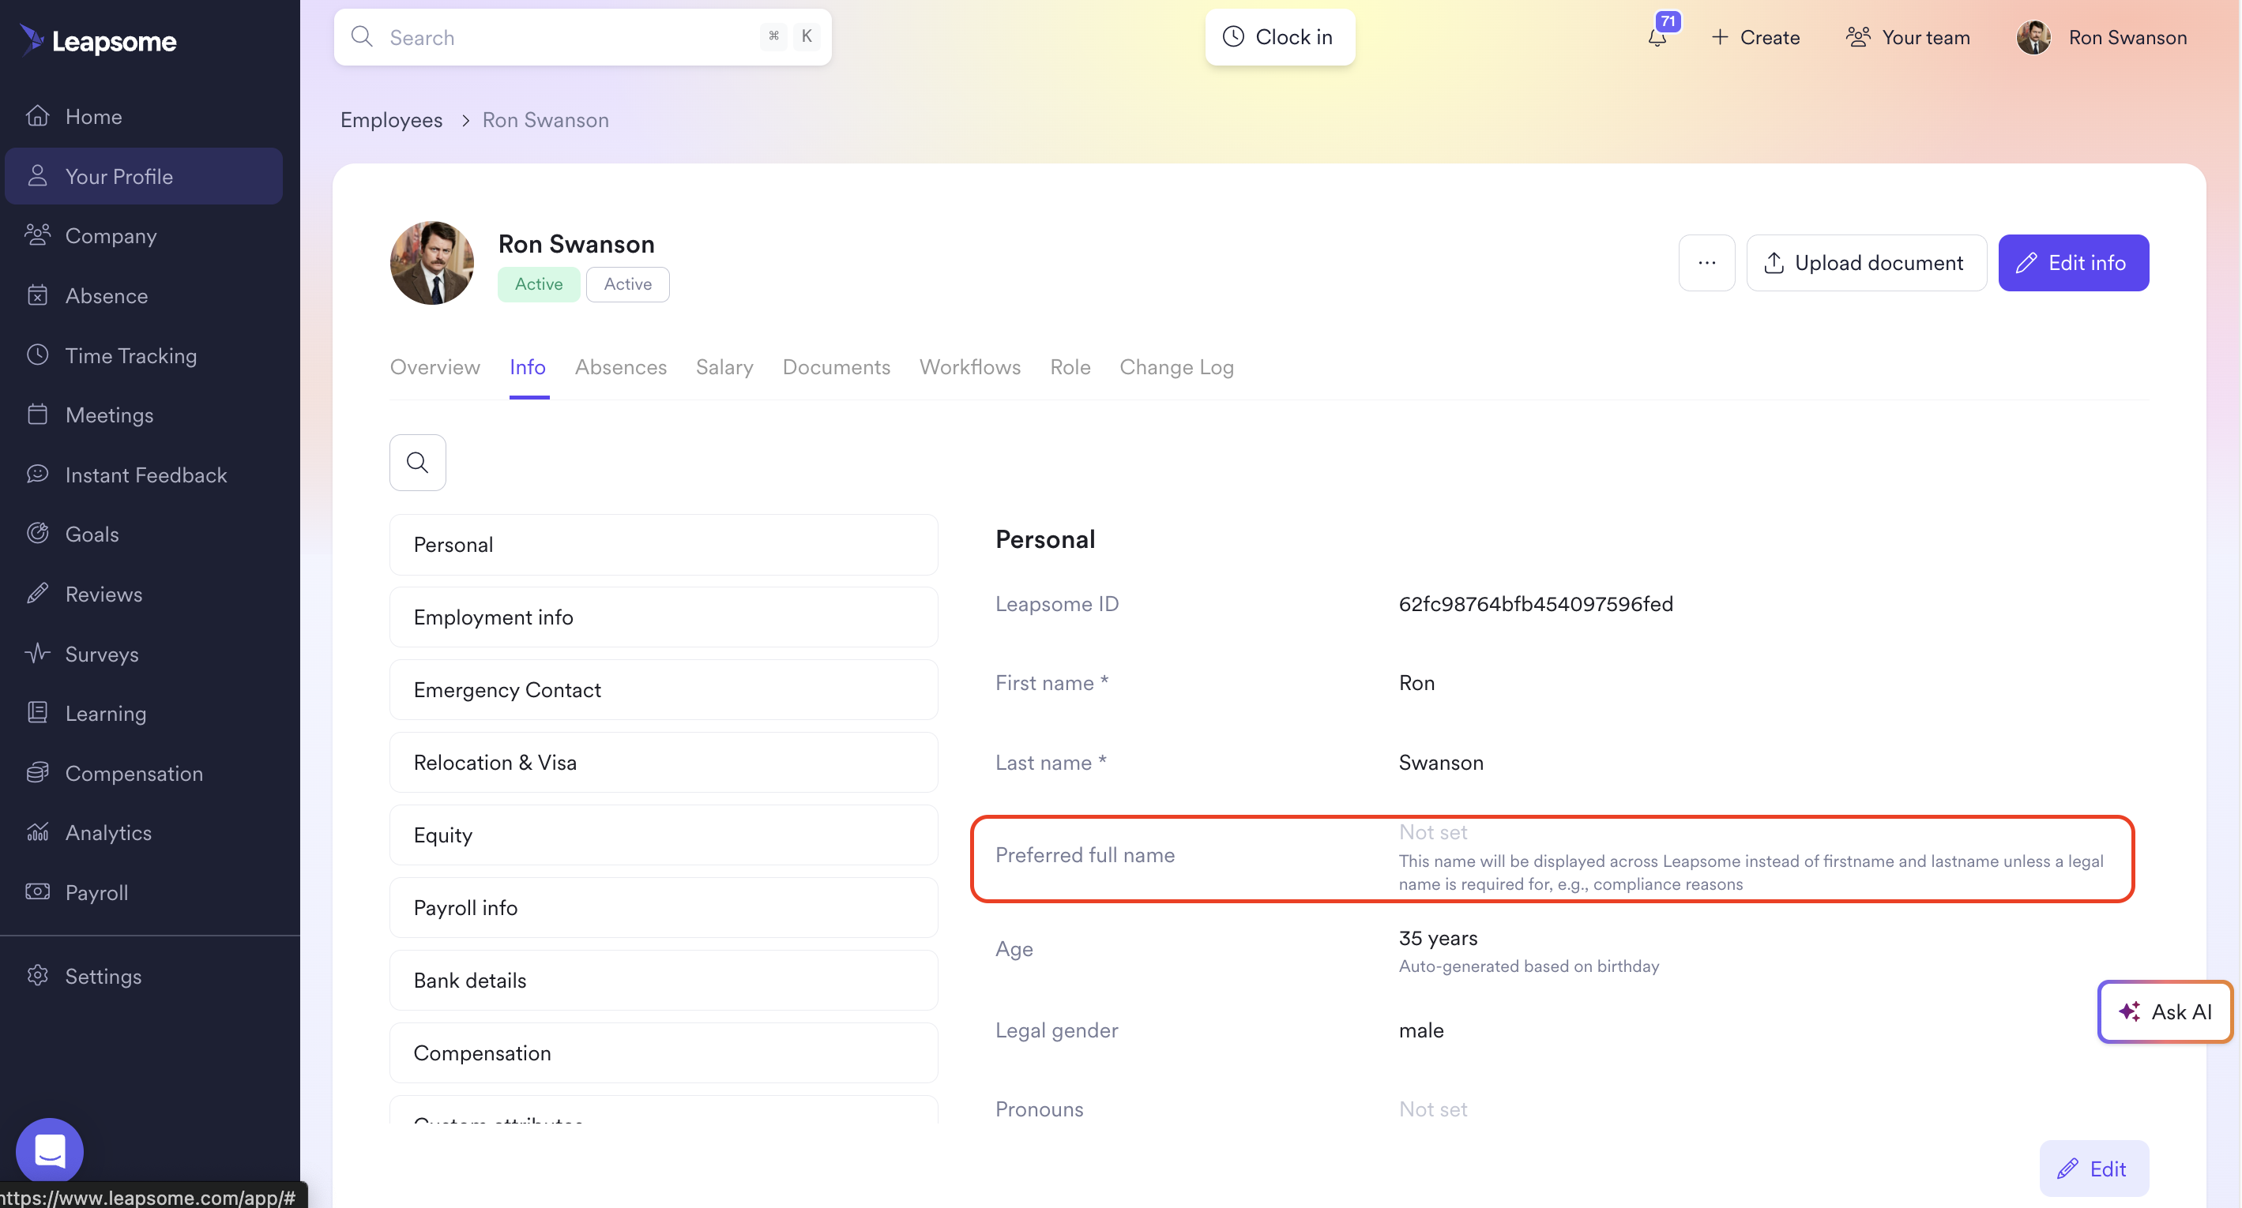Image resolution: width=2242 pixels, height=1208 pixels.
Task: Go to Your Profile in sidebar
Action: (144, 176)
